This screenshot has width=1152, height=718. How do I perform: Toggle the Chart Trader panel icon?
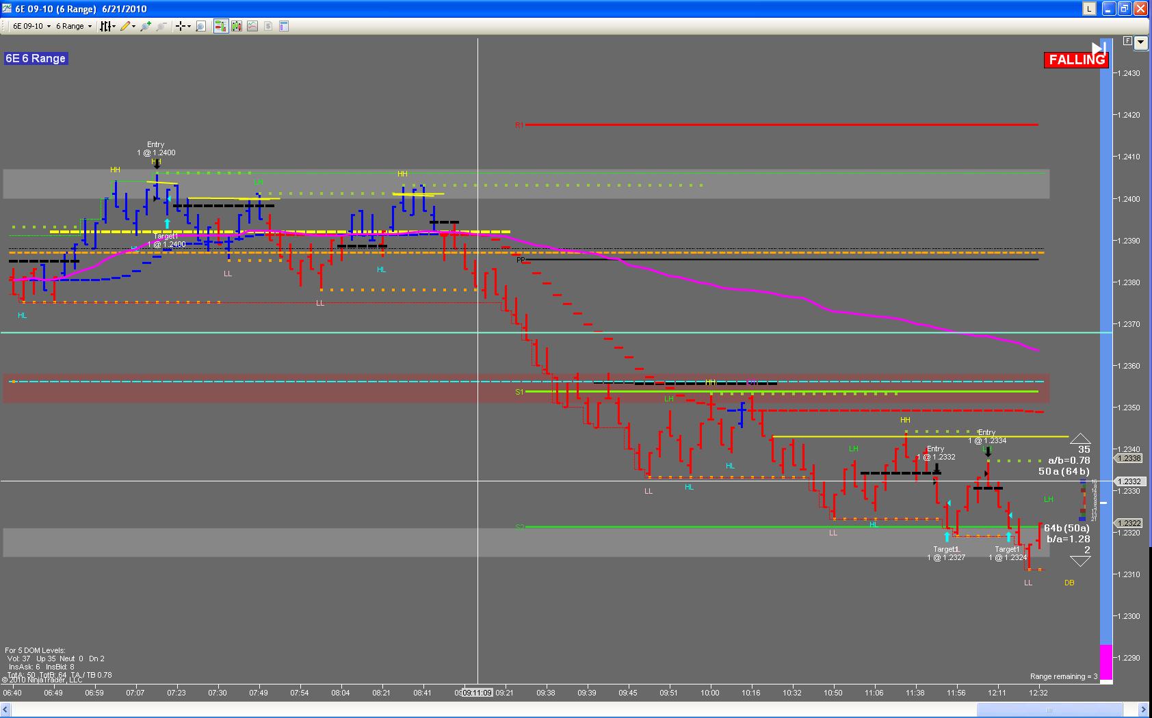point(220,26)
